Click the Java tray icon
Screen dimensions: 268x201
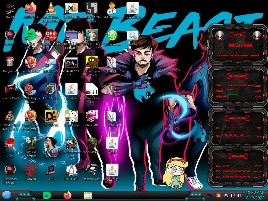[x=218, y=195]
